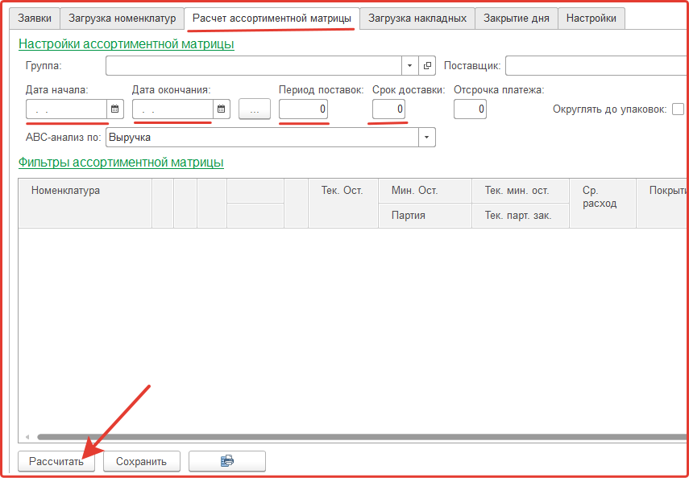Image resolution: width=689 pixels, height=478 pixels.
Task: Open the Настройки ассортиментной матрицы link
Action: [126, 45]
